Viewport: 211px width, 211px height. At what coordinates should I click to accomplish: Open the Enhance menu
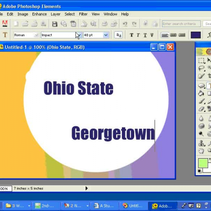pyautogui.click(x=39, y=14)
